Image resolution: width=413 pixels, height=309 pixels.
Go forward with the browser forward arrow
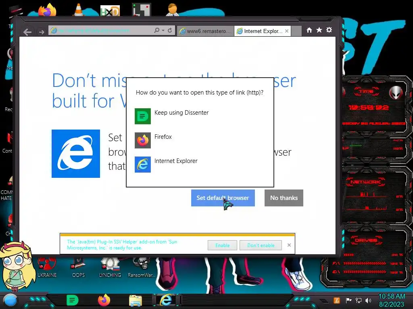42,32
